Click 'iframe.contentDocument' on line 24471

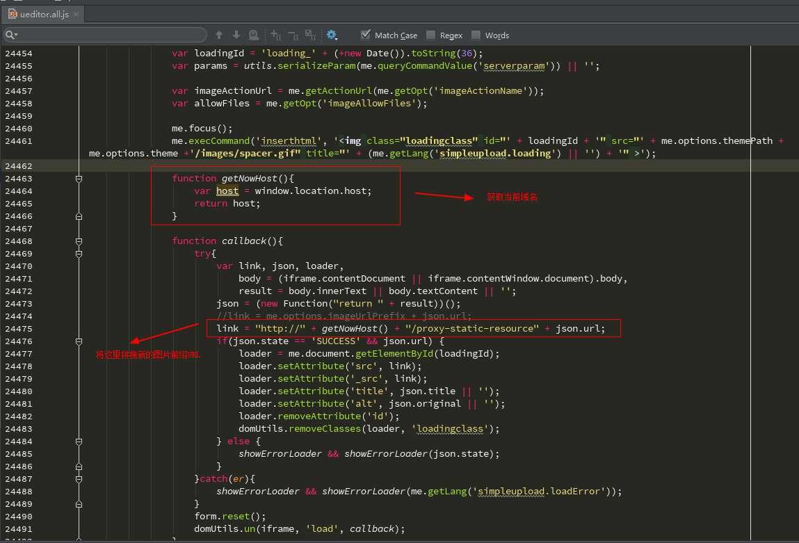pos(344,279)
